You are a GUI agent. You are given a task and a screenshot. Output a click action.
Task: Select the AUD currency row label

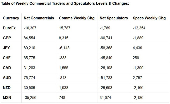point(7,78)
